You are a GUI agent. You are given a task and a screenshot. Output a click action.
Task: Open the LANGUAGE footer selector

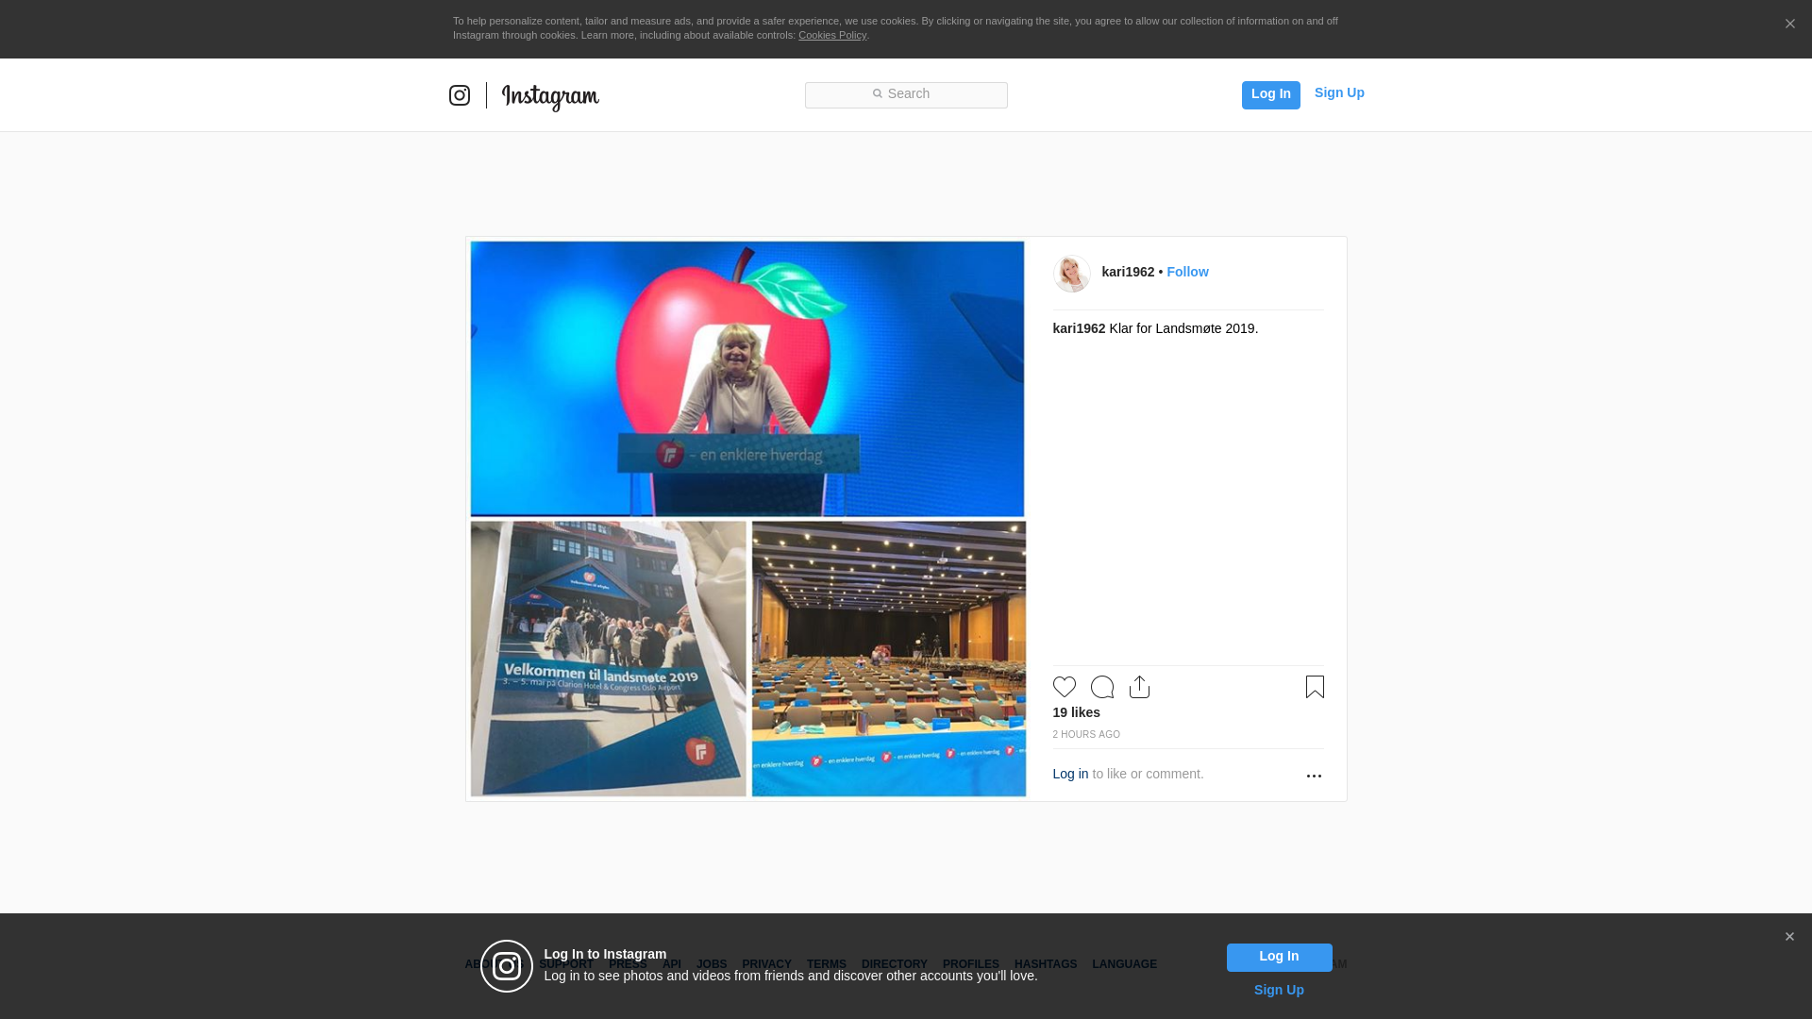point(1124,964)
